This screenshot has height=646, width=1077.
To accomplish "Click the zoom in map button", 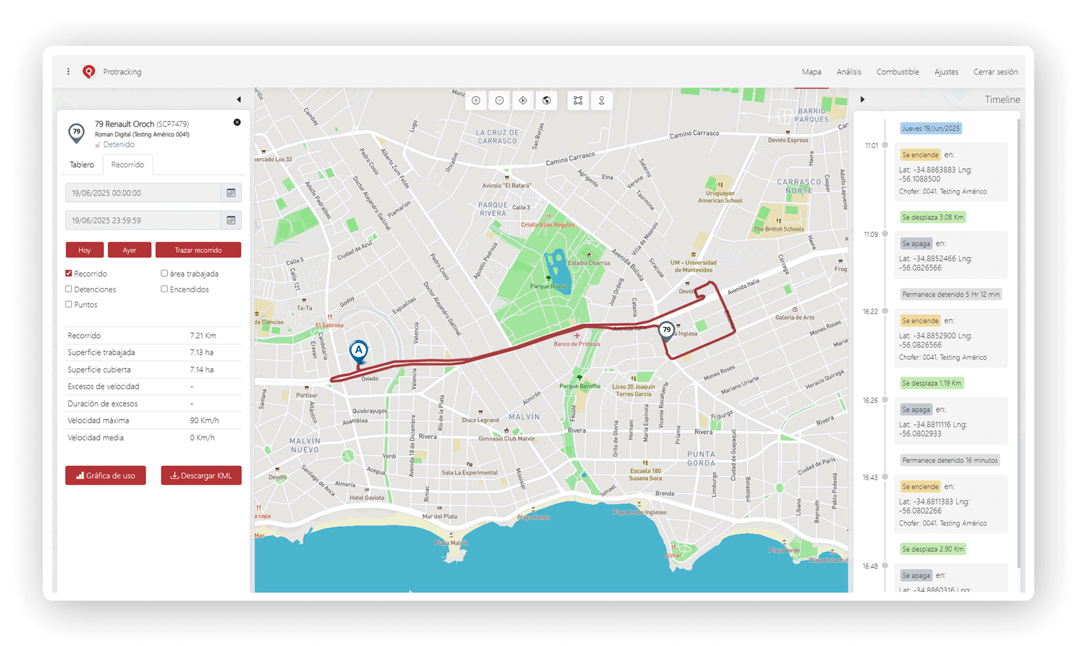I will pos(476,101).
